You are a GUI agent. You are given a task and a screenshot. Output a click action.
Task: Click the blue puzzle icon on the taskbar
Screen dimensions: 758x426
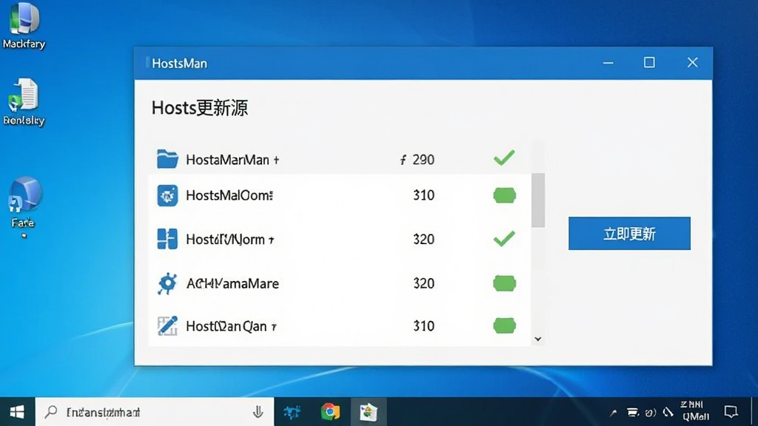click(x=292, y=412)
